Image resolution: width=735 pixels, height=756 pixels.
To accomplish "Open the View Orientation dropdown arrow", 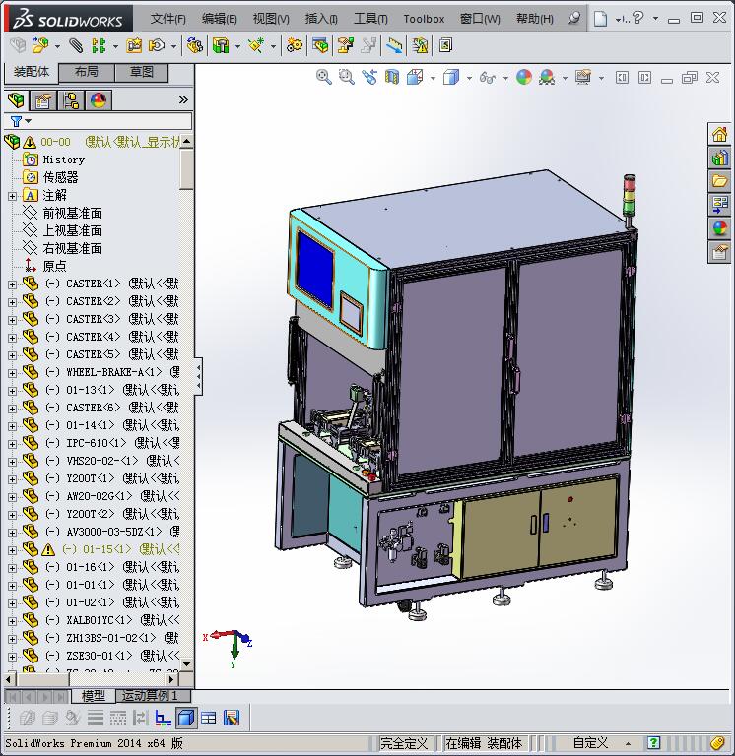I will pos(433,78).
